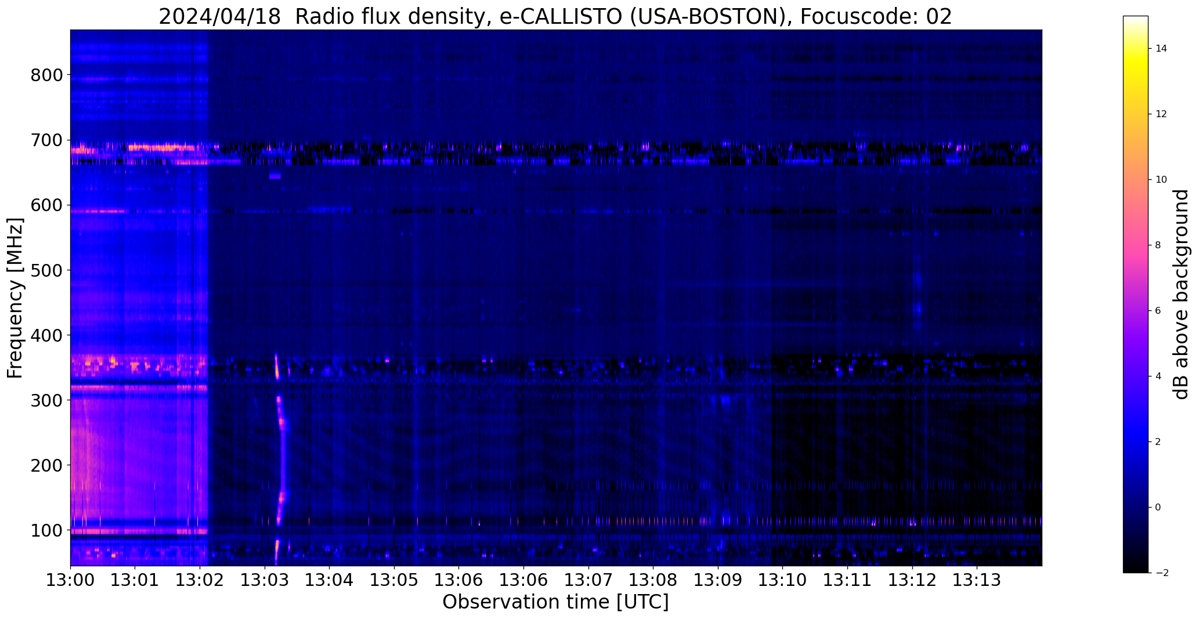Click the 300 frequency tick label
Image resolution: width=1199 pixels, height=619 pixels.
tap(46, 400)
